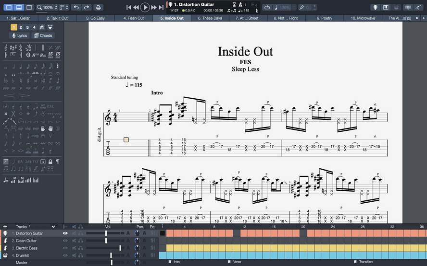Show the guitar fretboard view
This screenshot has width=427, height=266.
coord(375,7)
